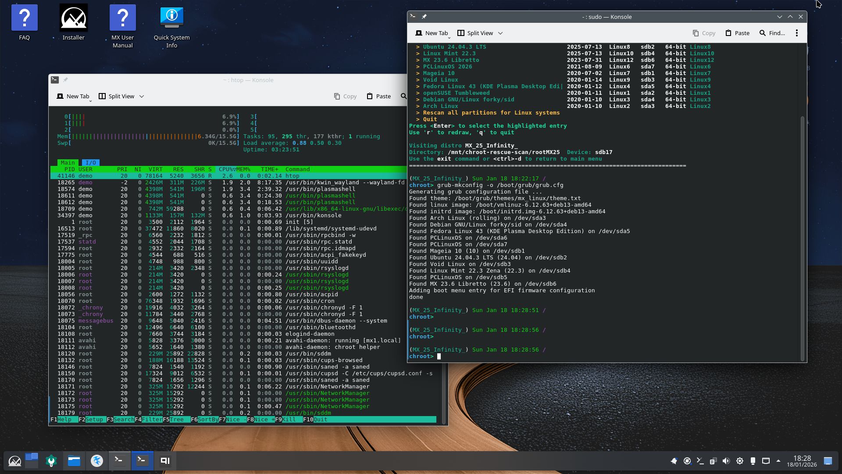
Task: Expand the Split View dropdown in the sudo Konsole
Action: [500, 33]
